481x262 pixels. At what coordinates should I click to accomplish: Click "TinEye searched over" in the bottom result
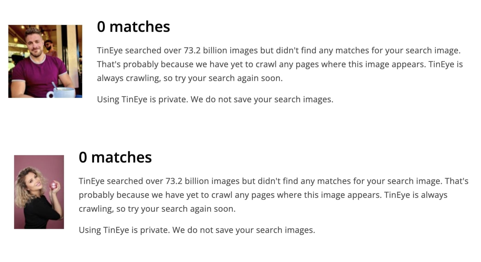pos(121,181)
